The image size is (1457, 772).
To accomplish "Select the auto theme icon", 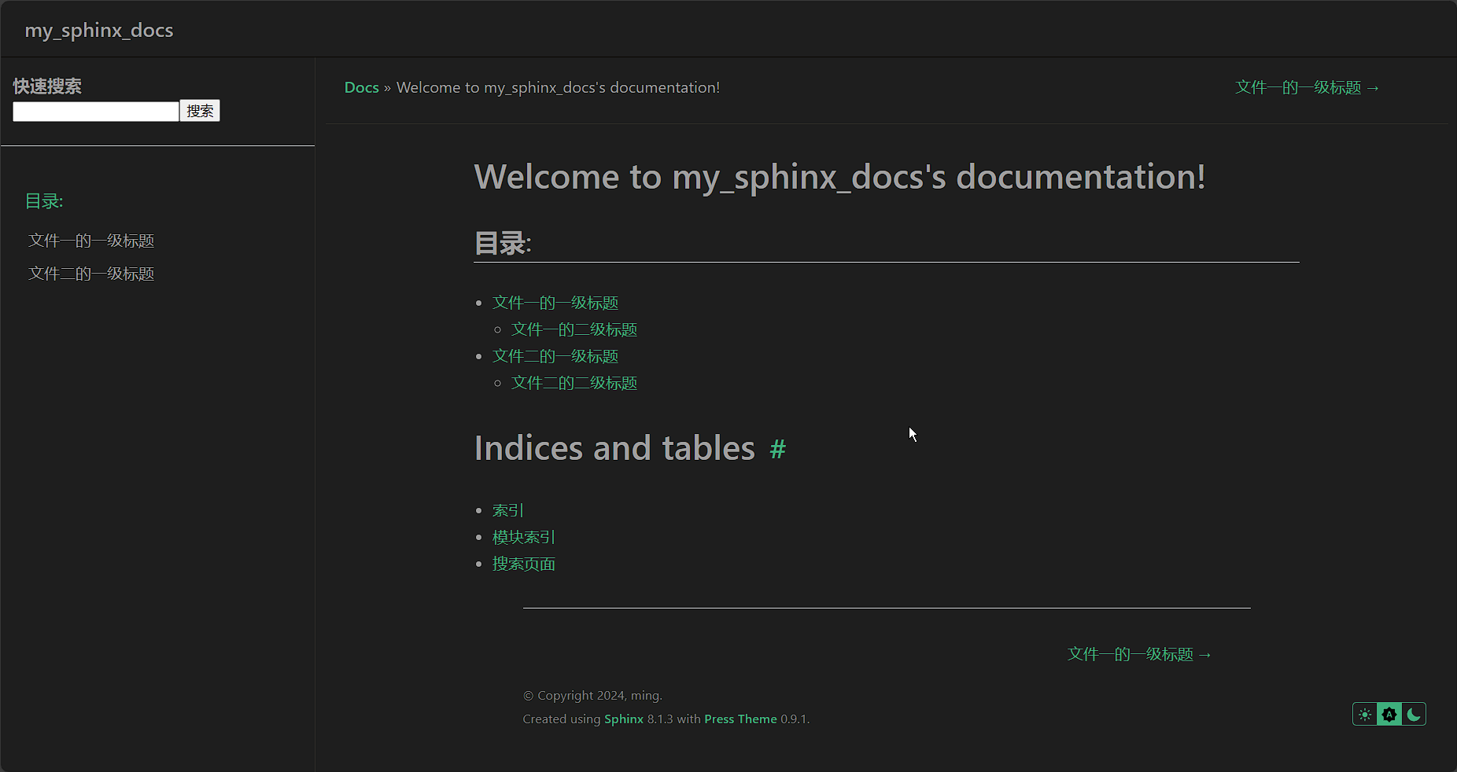I will point(1389,715).
